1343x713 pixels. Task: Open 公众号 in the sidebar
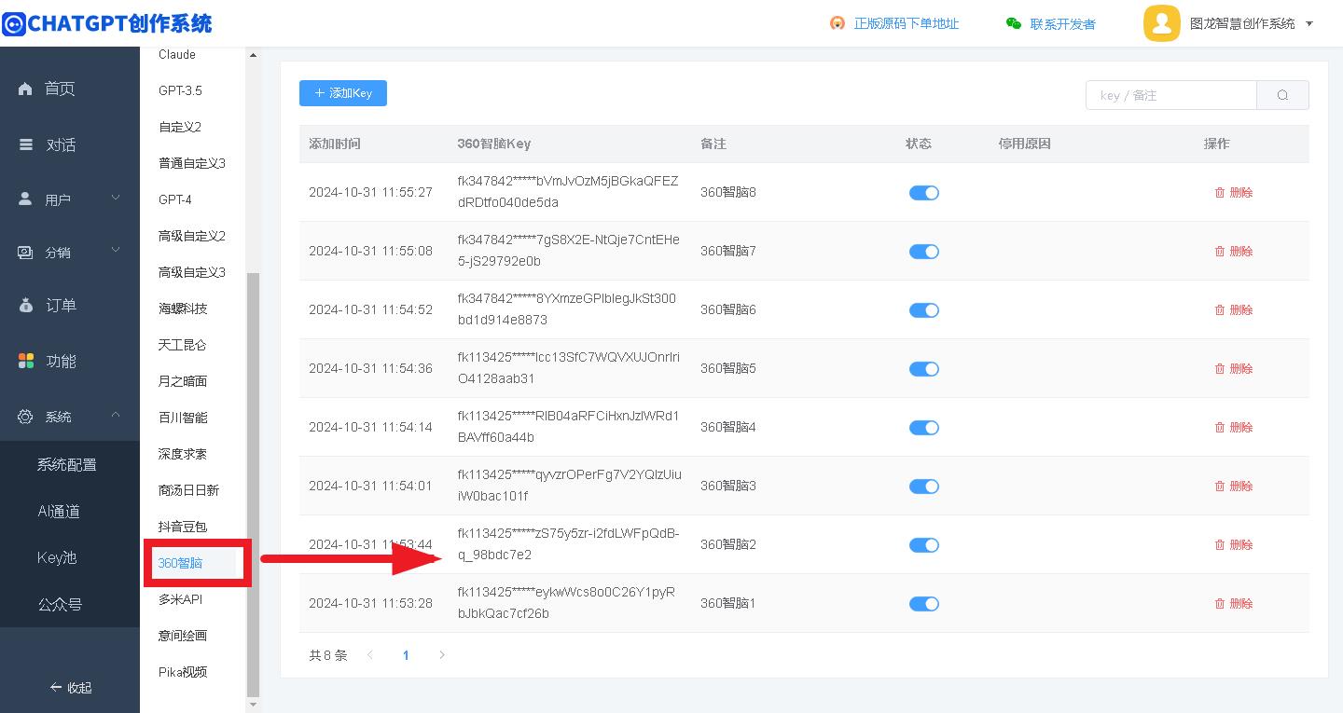click(61, 604)
